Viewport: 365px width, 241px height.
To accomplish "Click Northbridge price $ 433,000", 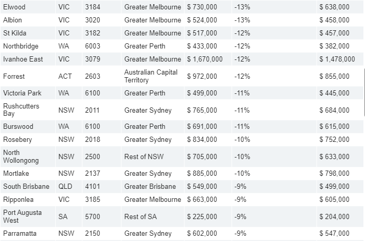I will point(202,46).
